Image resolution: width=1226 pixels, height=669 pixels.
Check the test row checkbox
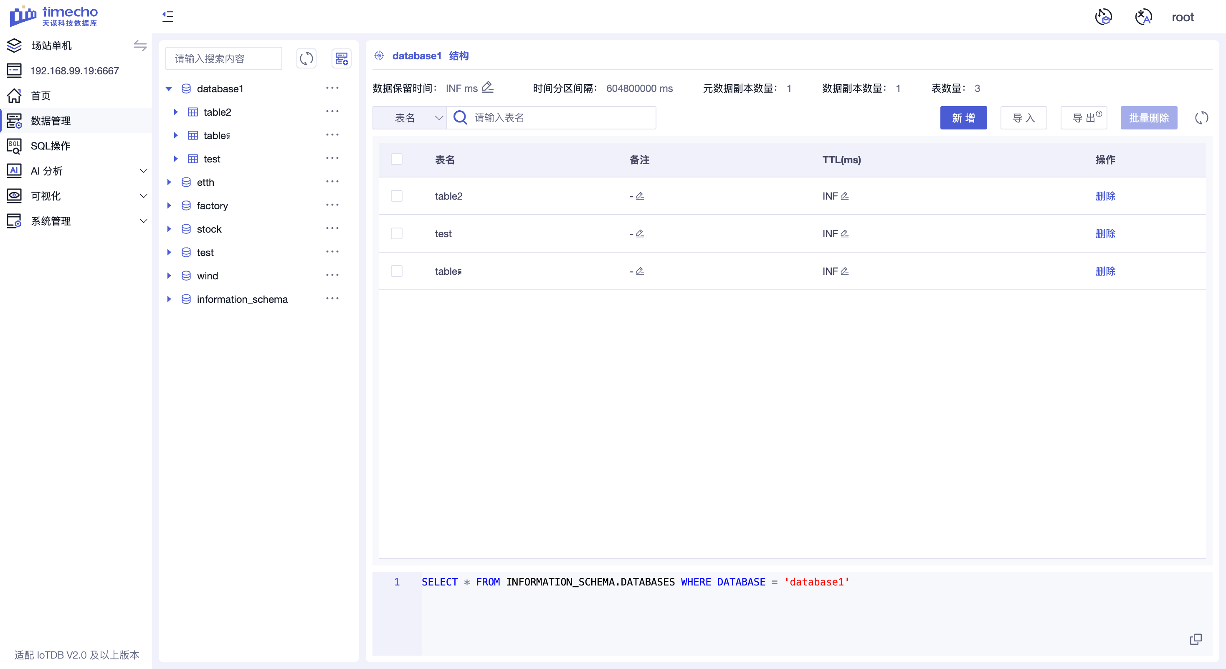click(x=396, y=233)
